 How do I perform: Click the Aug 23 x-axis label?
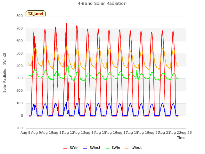[x=186, y=133]
